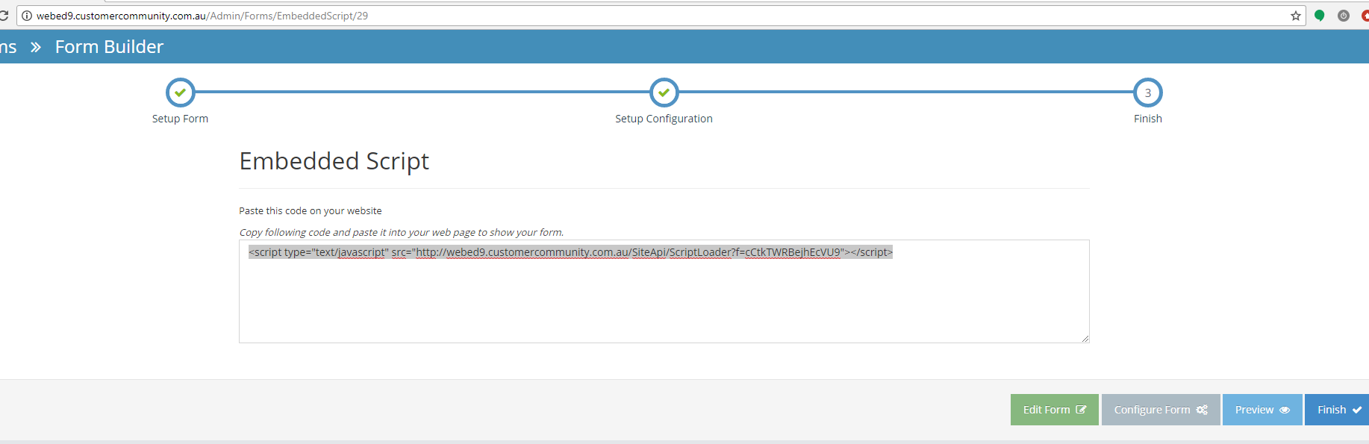The height and width of the screenshot is (444, 1369).
Task: Open the green extension icon in browser toolbar
Action: click(x=1320, y=16)
